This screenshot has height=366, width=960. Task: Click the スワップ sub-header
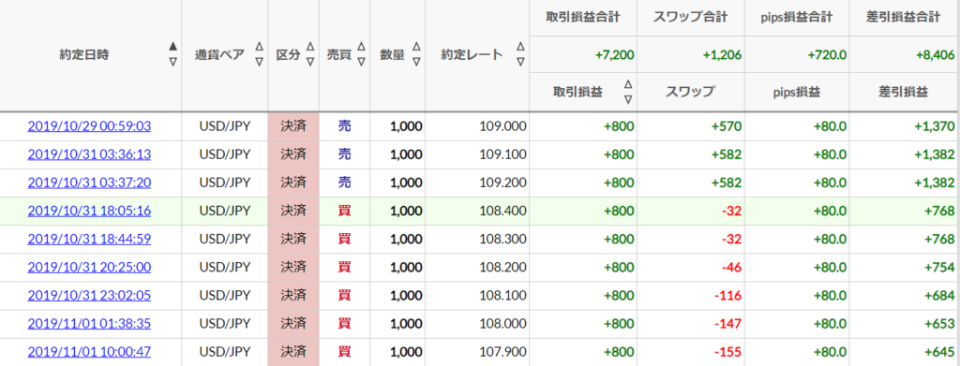[x=690, y=93]
